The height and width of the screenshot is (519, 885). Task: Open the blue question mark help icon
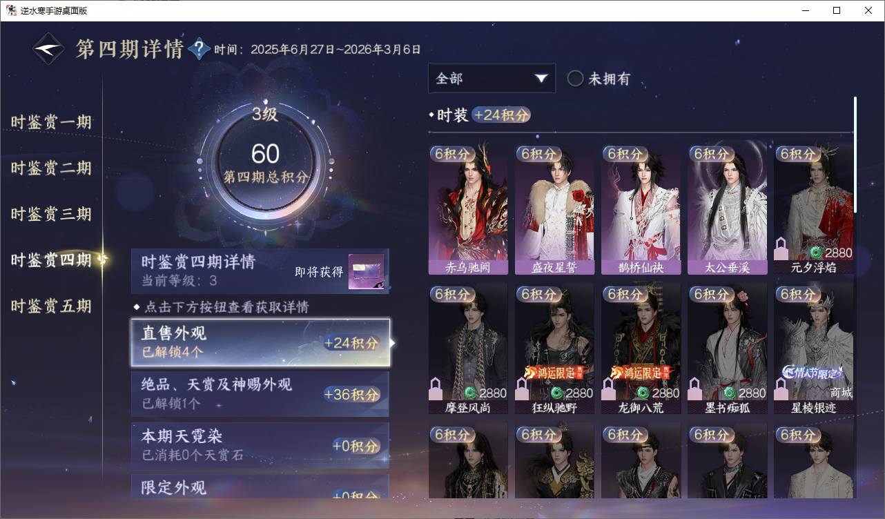(199, 49)
